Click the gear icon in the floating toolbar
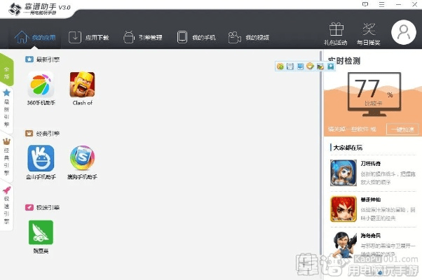The image size is (422, 280). click(x=280, y=66)
